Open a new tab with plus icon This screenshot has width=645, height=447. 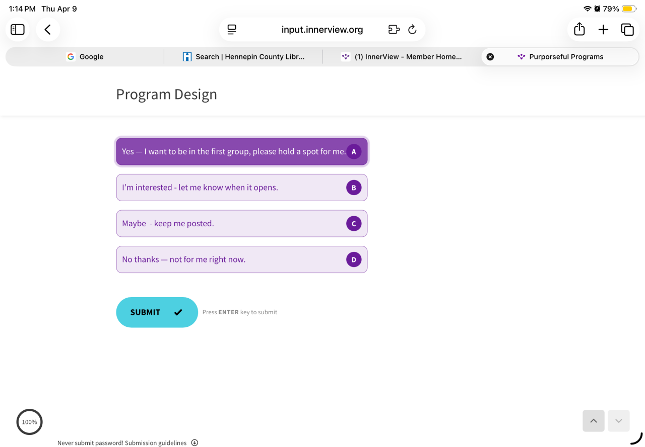(x=603, y=30)
